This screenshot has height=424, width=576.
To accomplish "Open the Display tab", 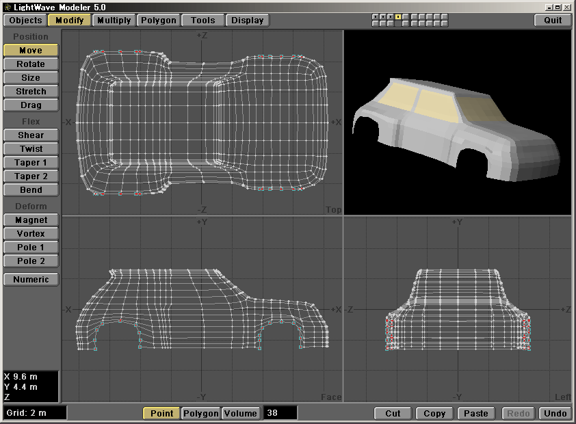I will click(x=248, y=21).
